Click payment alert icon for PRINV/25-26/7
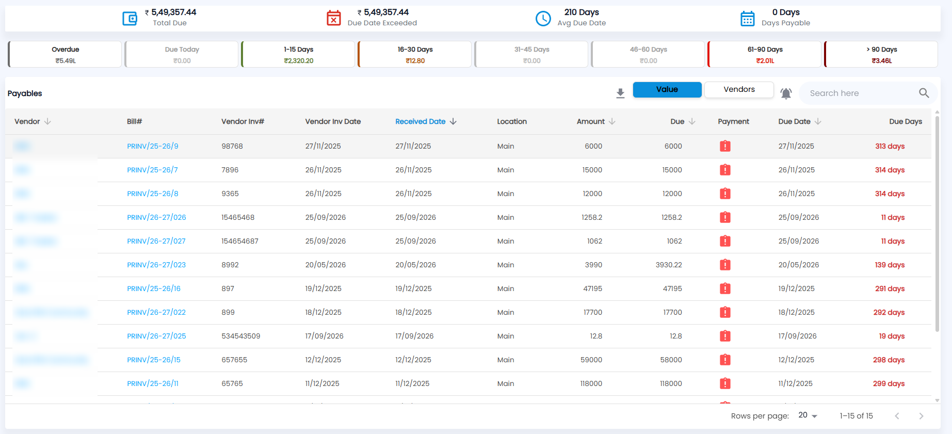Image resolution: width=952 pixels, height=434 pixels. tap(725, 170)
